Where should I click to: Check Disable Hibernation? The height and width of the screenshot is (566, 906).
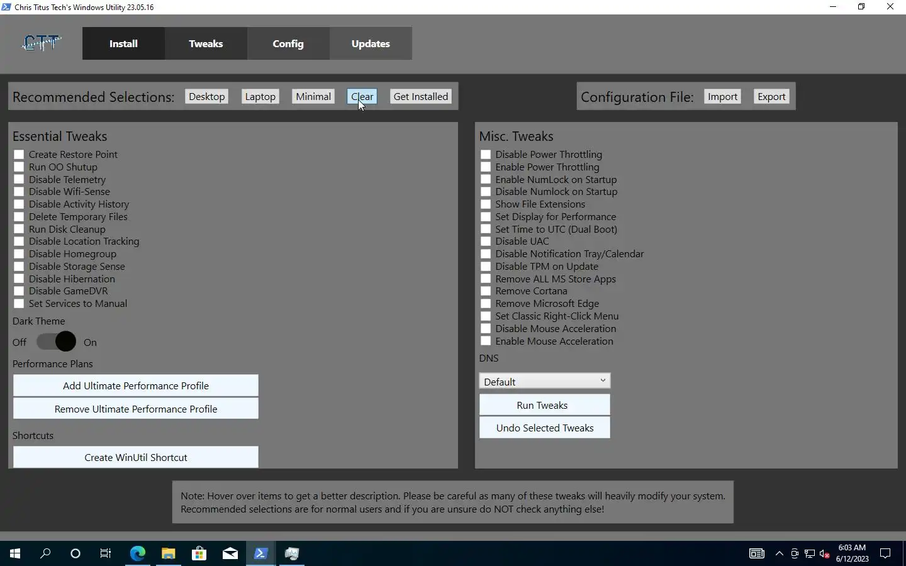pos(19,279)
